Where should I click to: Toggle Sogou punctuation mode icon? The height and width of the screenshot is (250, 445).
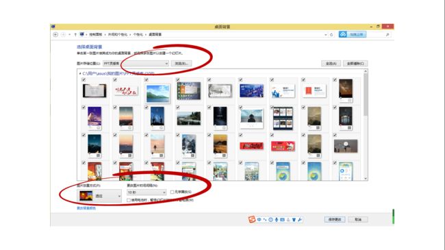(x=265, y=220)
